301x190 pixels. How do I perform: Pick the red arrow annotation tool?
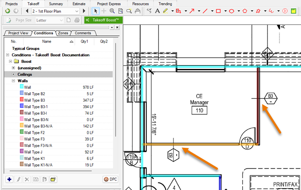[x=192, y=11]
